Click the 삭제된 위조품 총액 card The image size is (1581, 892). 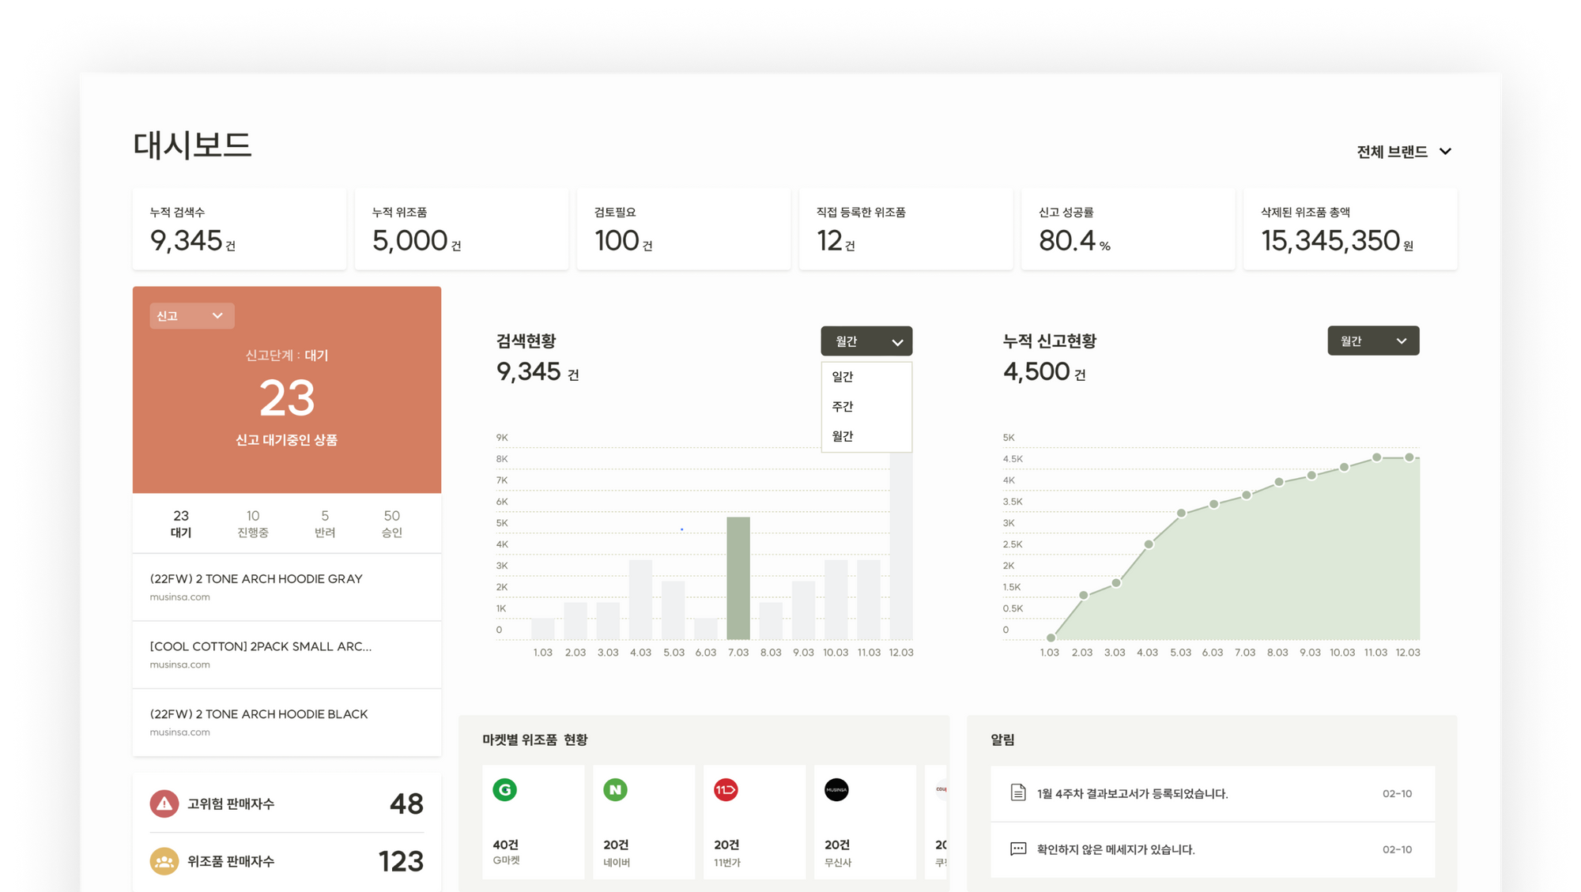(1350, 229)
